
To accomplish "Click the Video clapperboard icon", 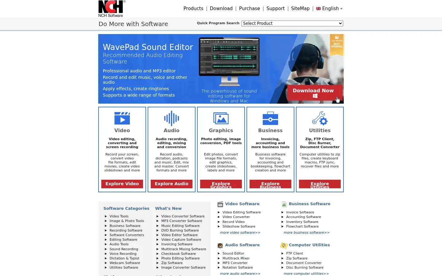I will (x=122, y=118).
